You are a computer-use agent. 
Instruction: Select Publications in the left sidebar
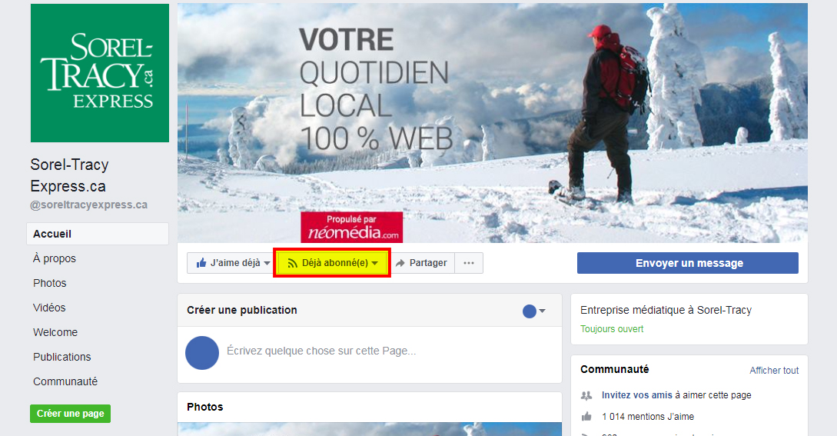point(62,357)
